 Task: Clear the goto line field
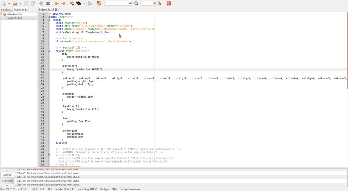pos(154,3)
